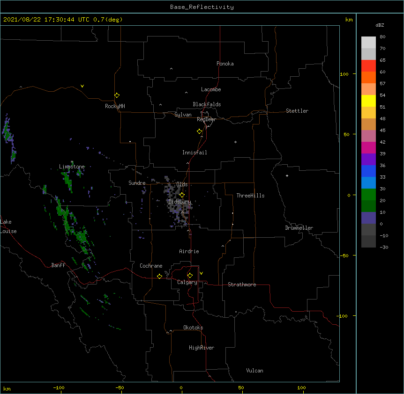Click the Lacombe city label
This screenshot has height=394, width=404.
click(x=211, y=89)
